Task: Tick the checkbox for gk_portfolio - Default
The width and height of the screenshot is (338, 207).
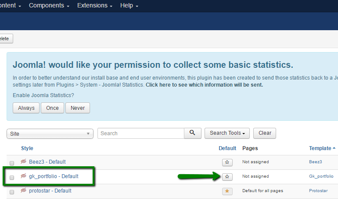Action: (x=12, y=178)
